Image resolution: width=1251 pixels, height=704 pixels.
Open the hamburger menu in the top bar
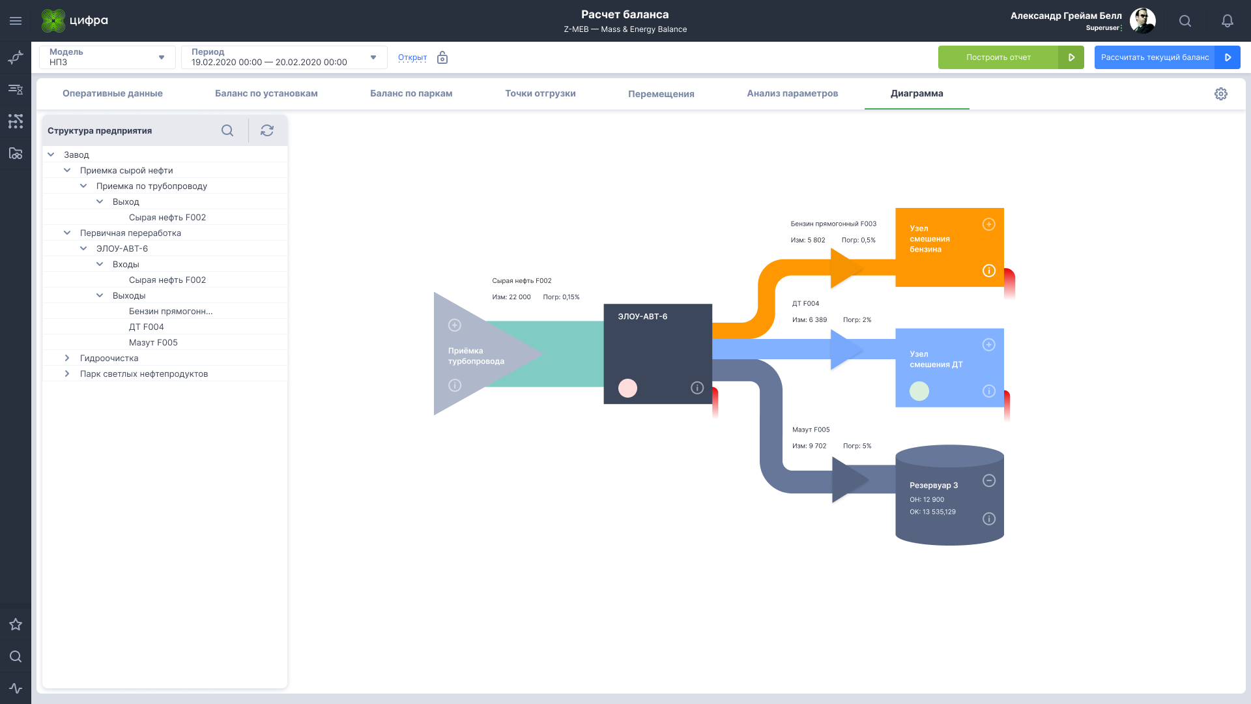click(16, 21)
